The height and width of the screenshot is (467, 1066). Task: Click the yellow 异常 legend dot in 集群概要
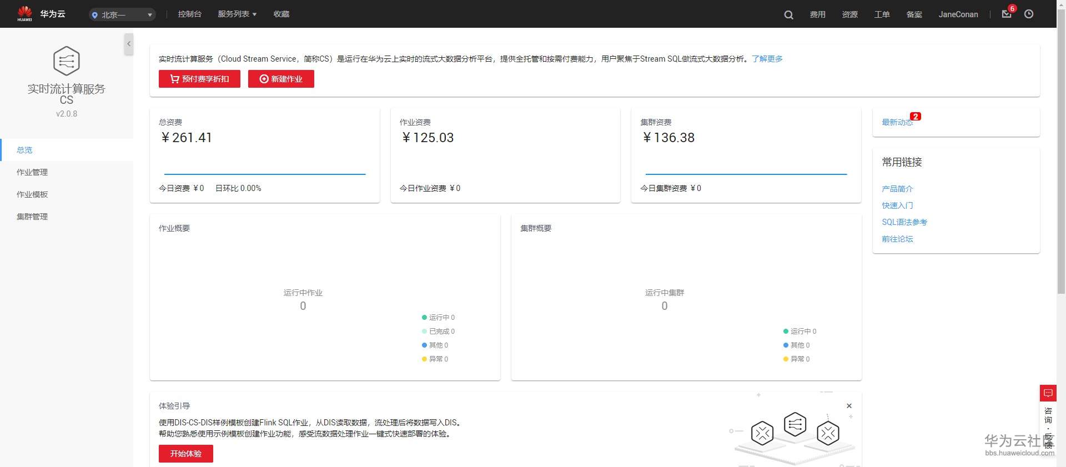point(786,359)
